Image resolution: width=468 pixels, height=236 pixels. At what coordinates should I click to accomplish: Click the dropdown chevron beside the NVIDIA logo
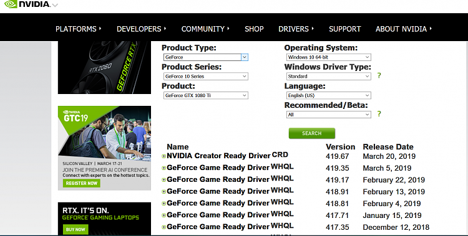[55, 5]
